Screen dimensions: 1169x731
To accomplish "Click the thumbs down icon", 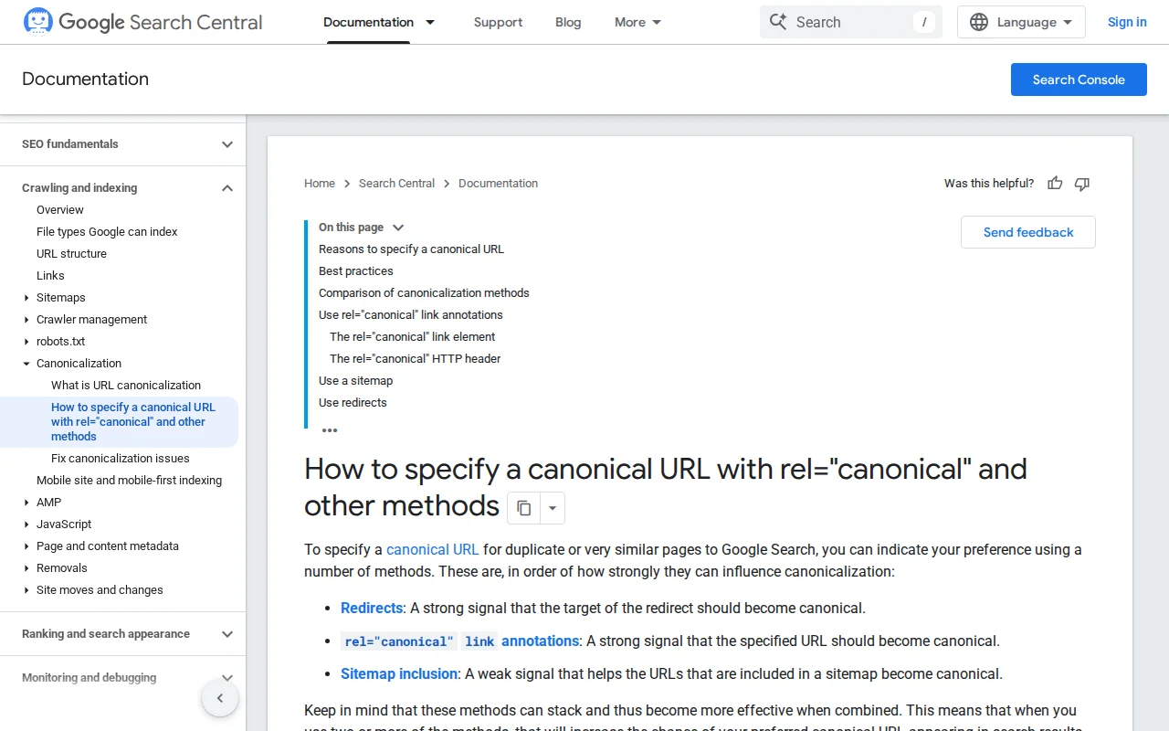I will 1081,184.
